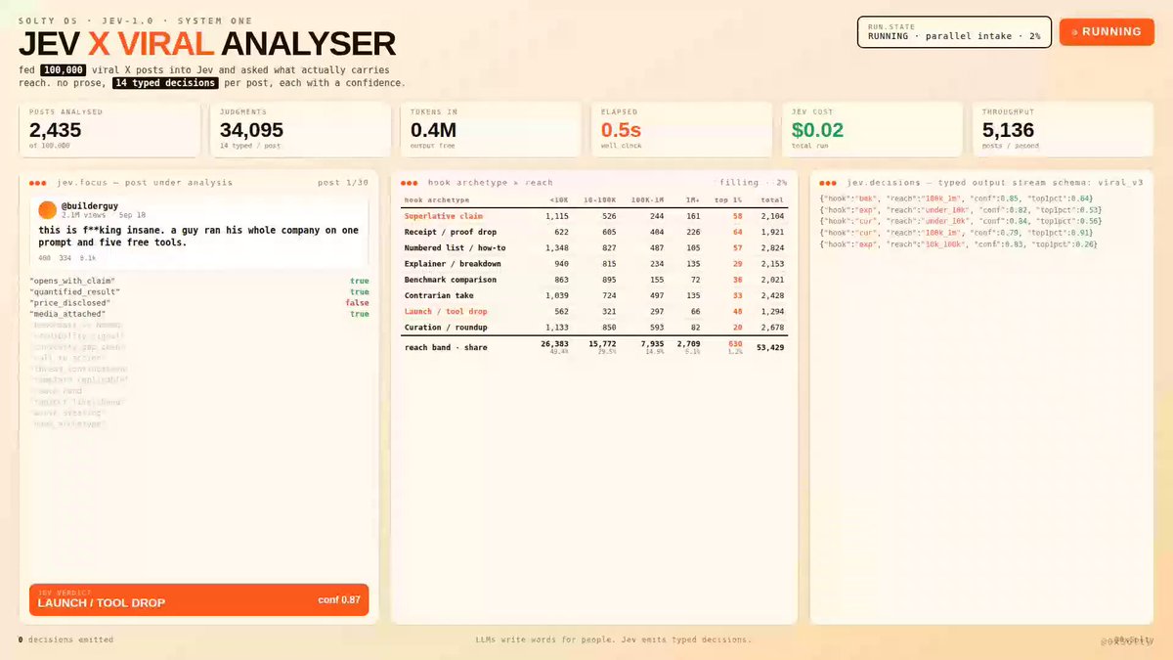
Task: Click the 'top 1%' column header
Action: click(729, 200)
